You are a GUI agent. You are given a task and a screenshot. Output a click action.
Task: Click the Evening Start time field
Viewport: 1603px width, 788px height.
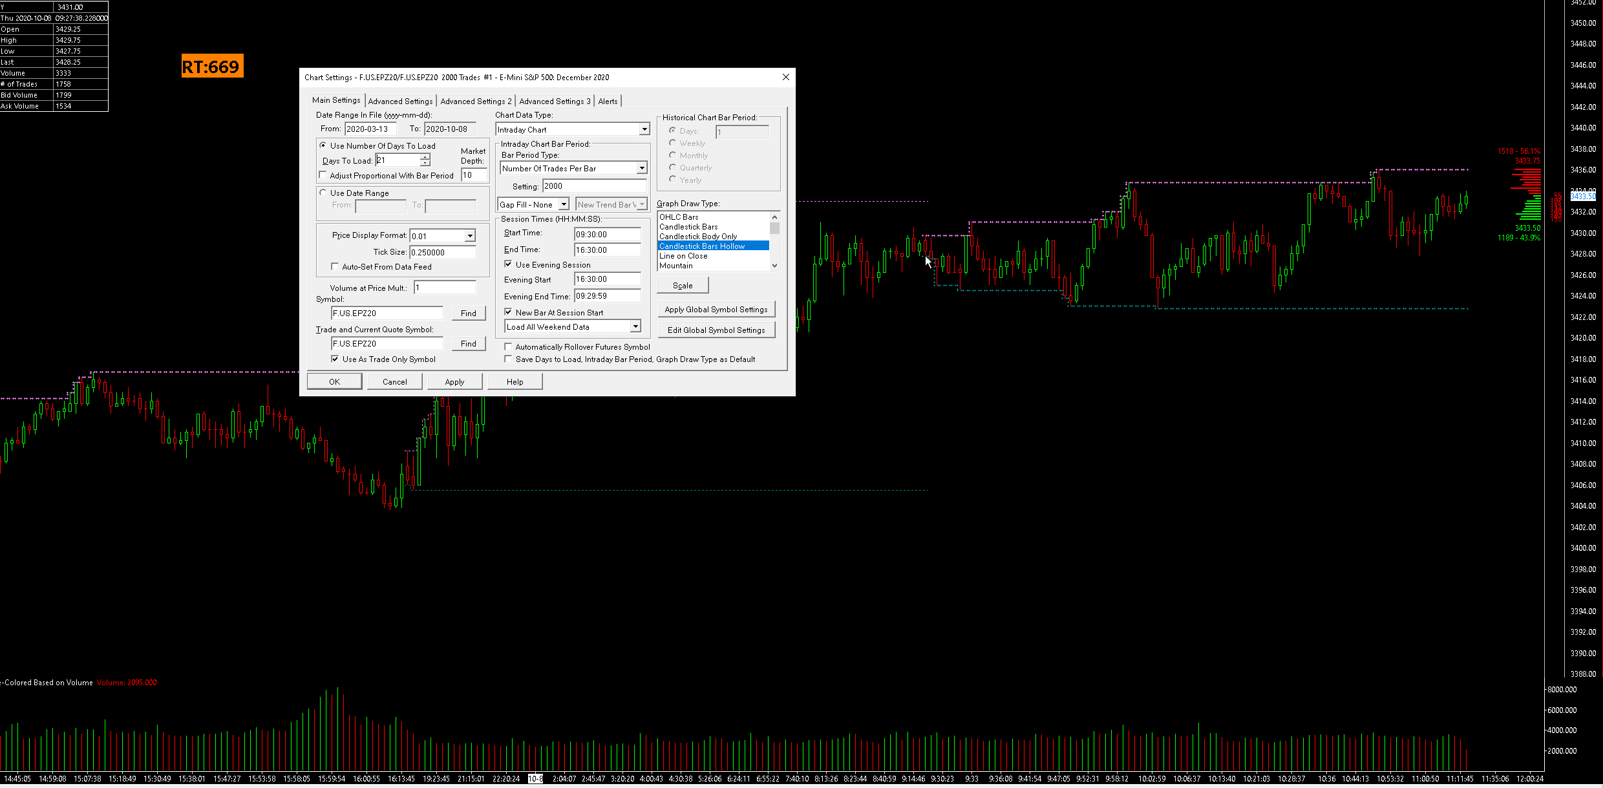pyautogui.click(x=607, y=279)
